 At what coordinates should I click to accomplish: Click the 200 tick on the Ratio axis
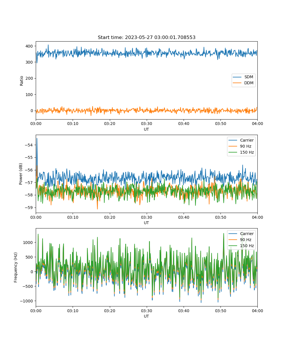[x=30, y=78]
